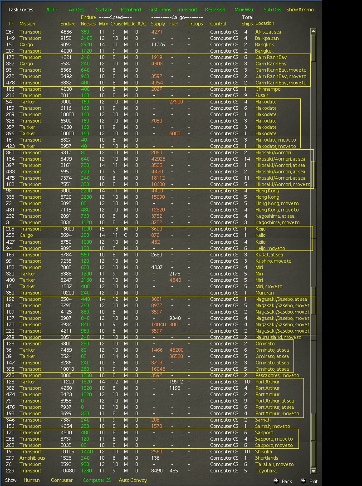The height and width of the screenshot is (486, 362).
Task: Open TF 360 at Hirosaki/Aomori
Action: point(157,152)
